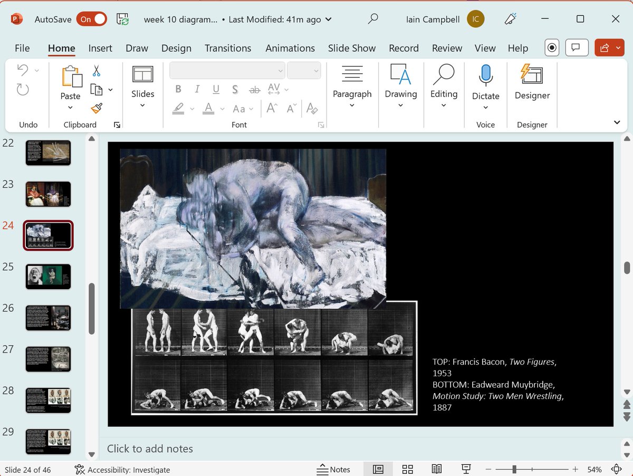The image size is (633, 476).
Task: Toggle Italic formatting
Action: pyautogui.click(x=197, y=89)
